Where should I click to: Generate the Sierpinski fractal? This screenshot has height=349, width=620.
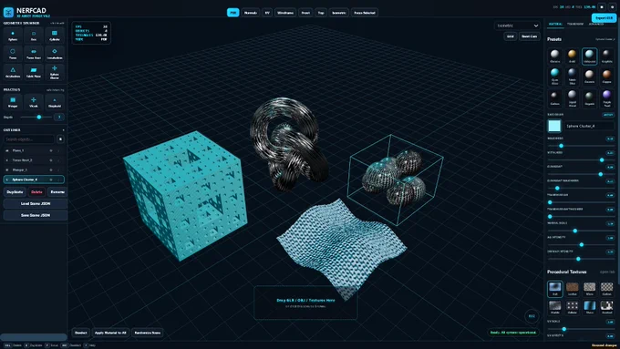point(55,102)
